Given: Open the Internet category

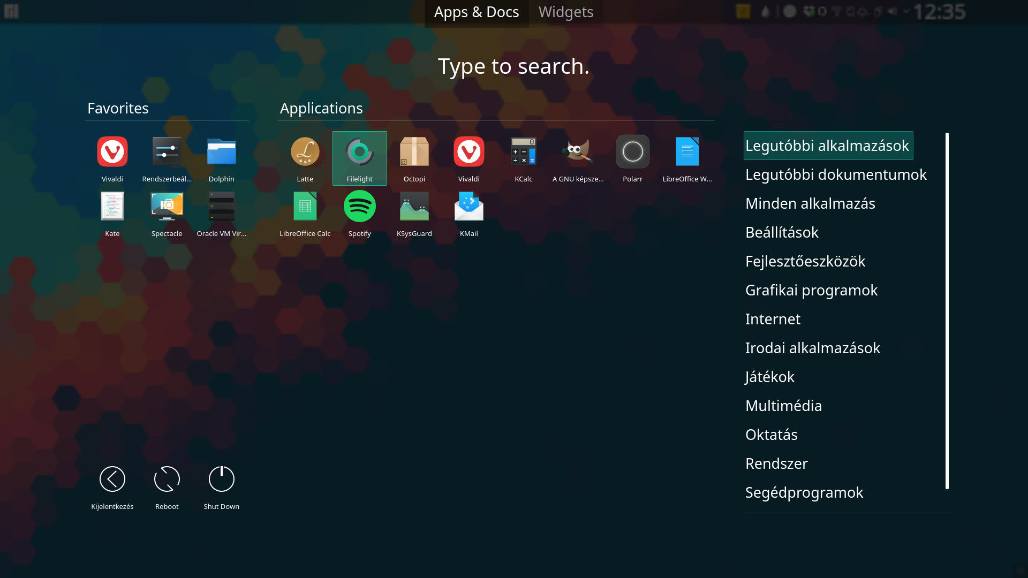Looking at the screenshot, I should coord(773,319).
